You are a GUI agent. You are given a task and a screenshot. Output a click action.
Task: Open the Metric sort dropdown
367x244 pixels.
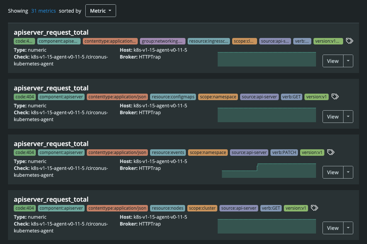(x=100, y=10)
